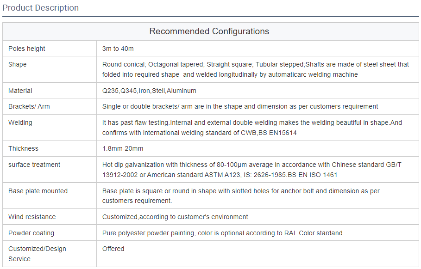421x269 pixels.
Task: Select the Material row label
Action: (20, 91)
